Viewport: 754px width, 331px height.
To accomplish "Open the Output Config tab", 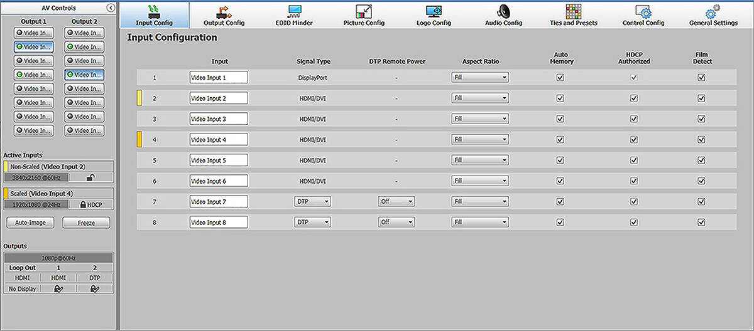I will click(x=224, y=14).
